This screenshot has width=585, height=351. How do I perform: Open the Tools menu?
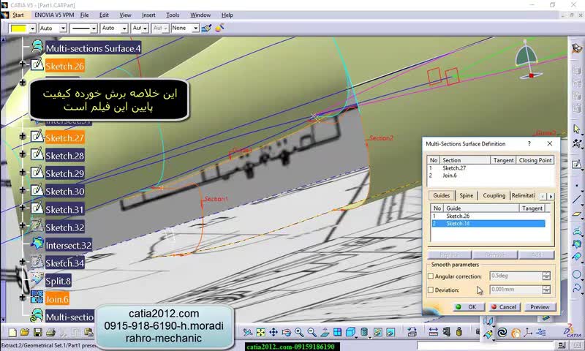point(173,15)
